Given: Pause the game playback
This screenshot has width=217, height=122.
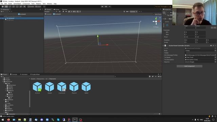Looking at the screenshot, I should [x=106, y=6].
